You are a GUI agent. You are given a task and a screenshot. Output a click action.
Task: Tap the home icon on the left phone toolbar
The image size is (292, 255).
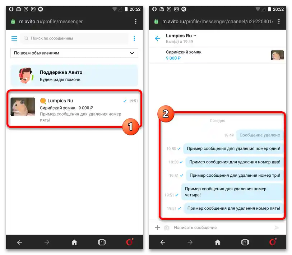click(74, 242)
